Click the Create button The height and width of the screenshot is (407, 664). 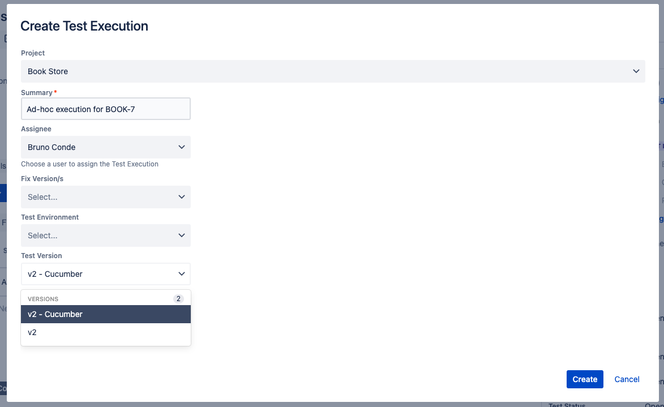585,379
